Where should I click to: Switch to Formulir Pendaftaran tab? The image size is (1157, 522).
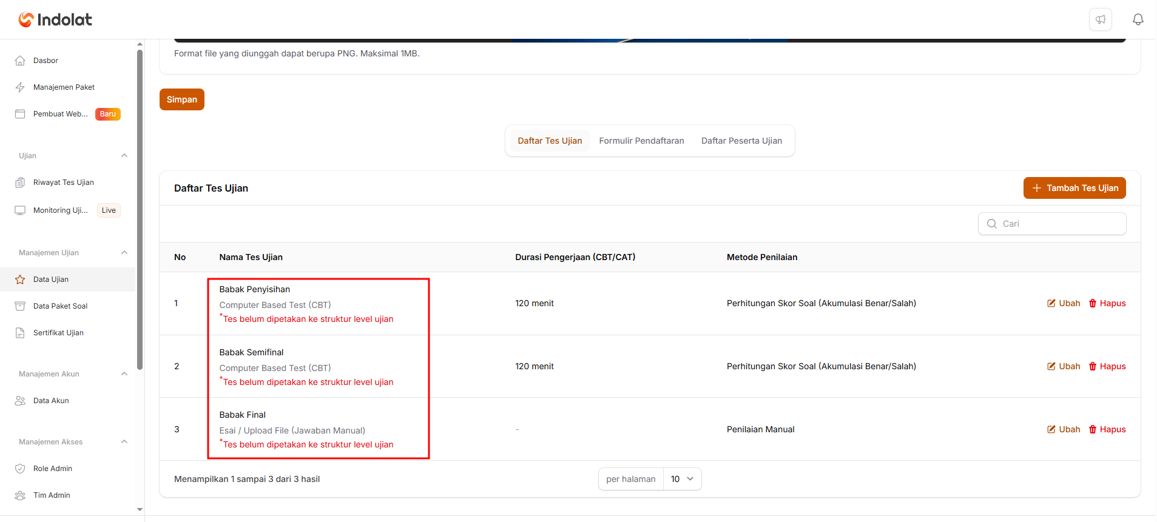click(x=641, y=141)
